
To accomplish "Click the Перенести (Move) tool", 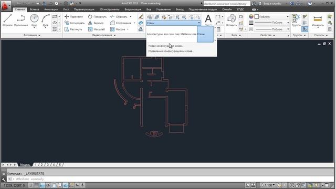I will [73, 16].
